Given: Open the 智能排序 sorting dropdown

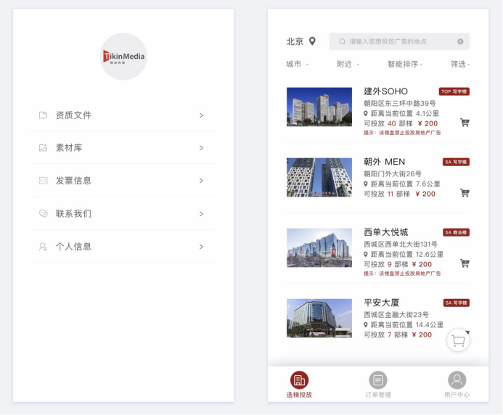Looking at the screenshot, I should pos(404,64).
